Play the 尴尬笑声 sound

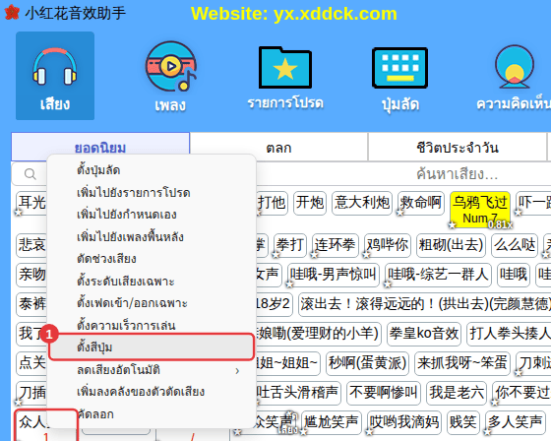click(332, 422)
